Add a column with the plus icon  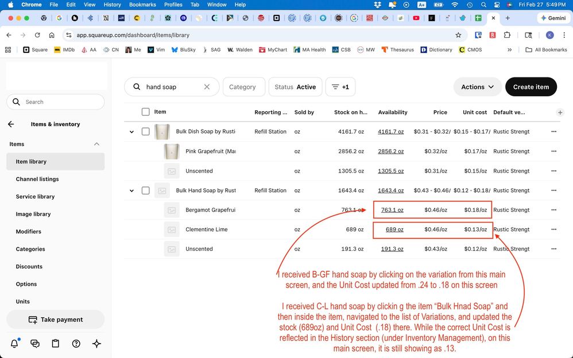pyautogui.click(x=560, y=112)
